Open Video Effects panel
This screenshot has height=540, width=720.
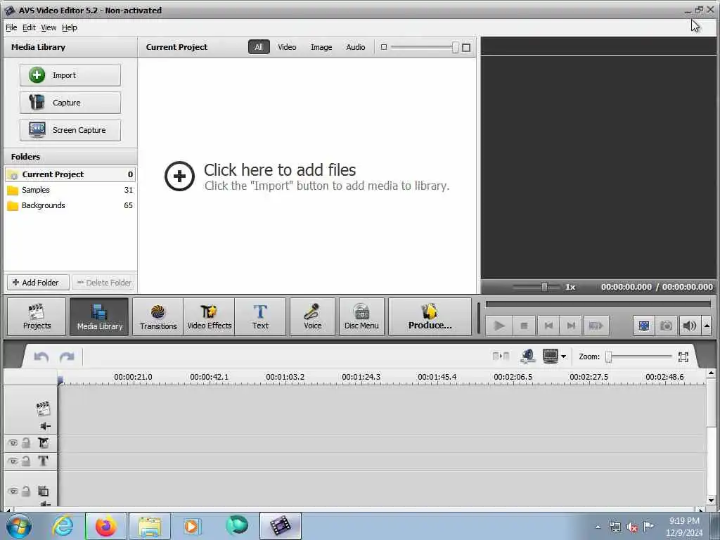point(209,317)
